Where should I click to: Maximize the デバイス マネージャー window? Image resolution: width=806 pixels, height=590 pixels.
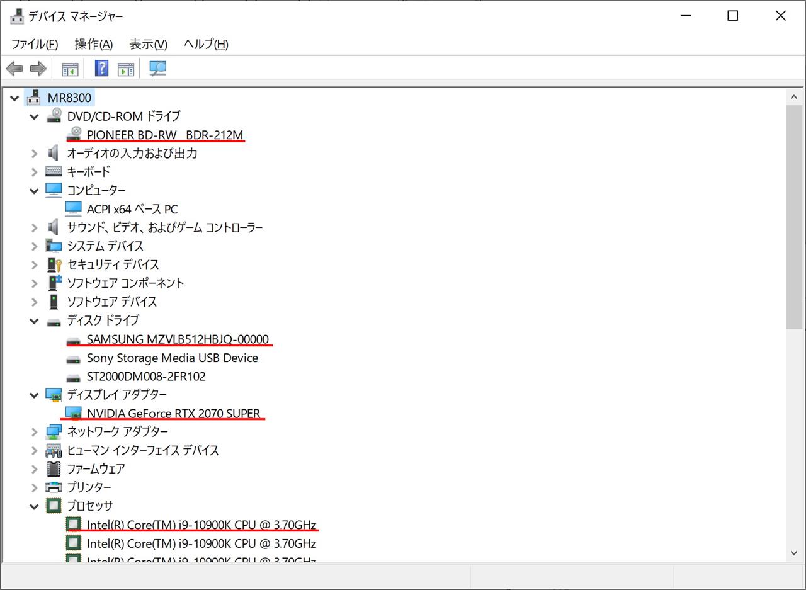[x=732, y=16]
